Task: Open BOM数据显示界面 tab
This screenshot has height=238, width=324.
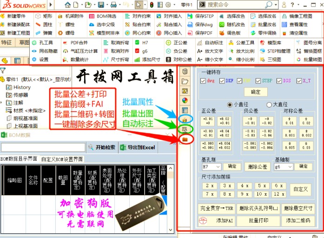Action: [x=19, y=159]
